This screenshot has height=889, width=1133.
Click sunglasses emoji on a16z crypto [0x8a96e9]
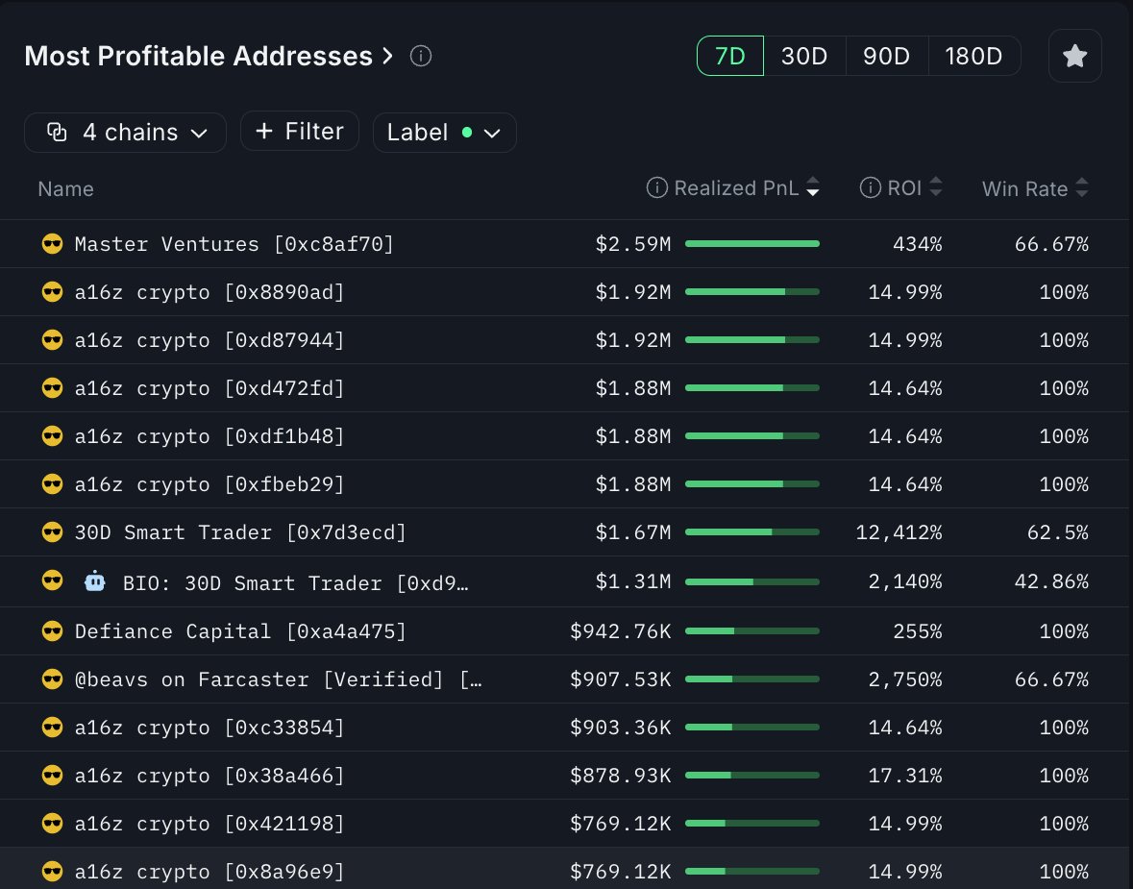[52, 872]
